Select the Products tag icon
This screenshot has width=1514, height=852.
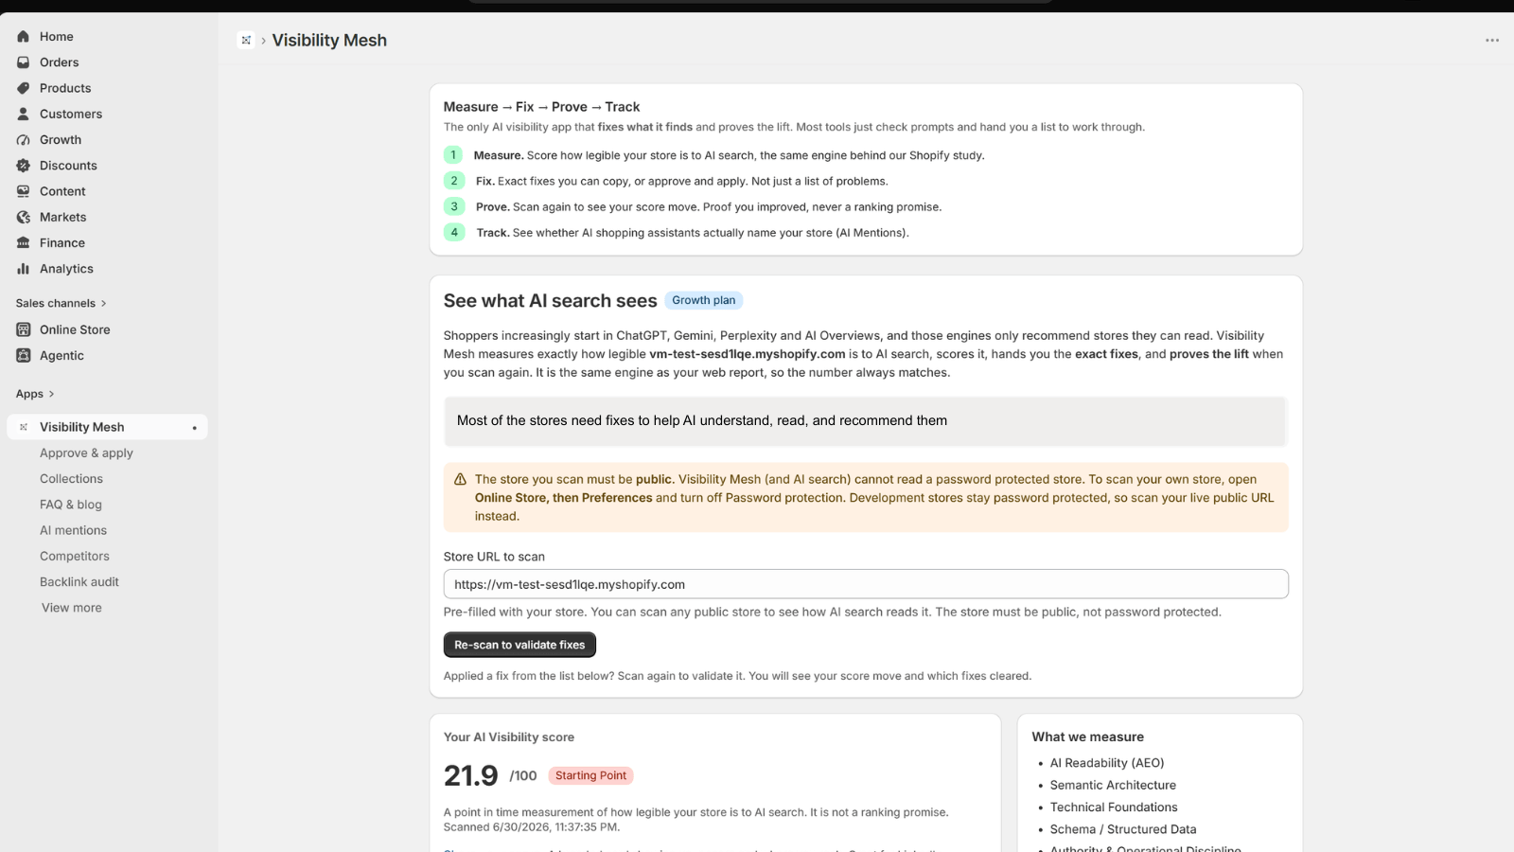click(x=23, y=88)
